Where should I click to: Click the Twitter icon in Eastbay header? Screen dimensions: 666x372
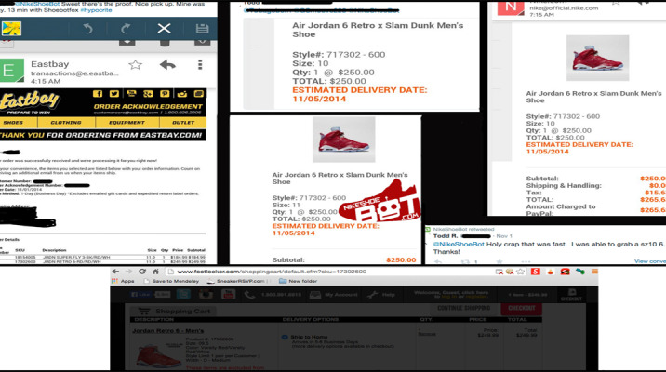[x=115, y=93]
